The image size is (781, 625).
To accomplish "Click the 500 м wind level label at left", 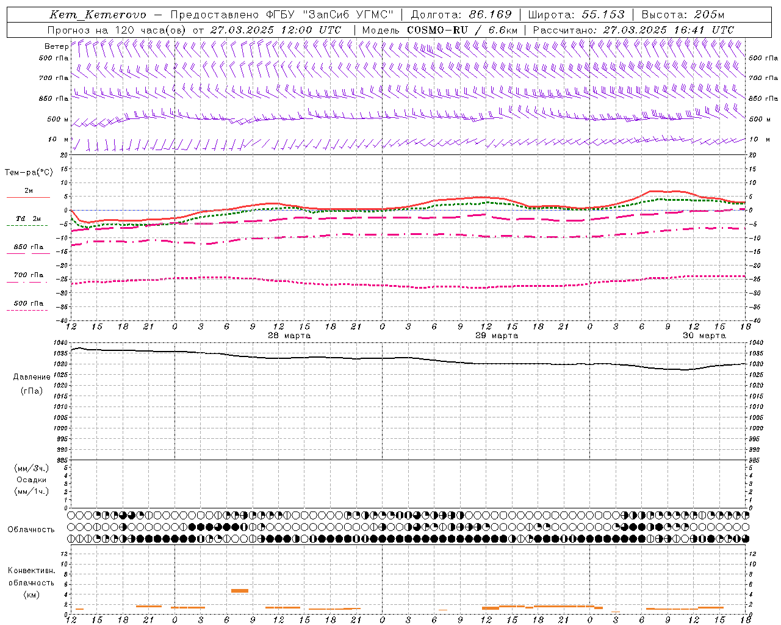I will click(58, 119).
